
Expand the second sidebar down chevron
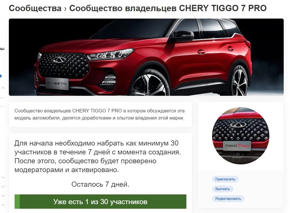point(3,187)
